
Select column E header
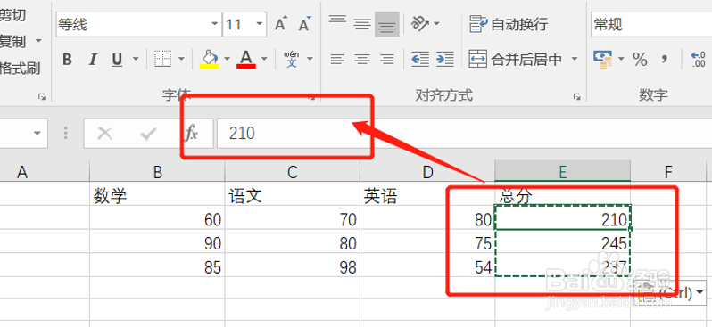pyautogui.click(x=563, y=172)
